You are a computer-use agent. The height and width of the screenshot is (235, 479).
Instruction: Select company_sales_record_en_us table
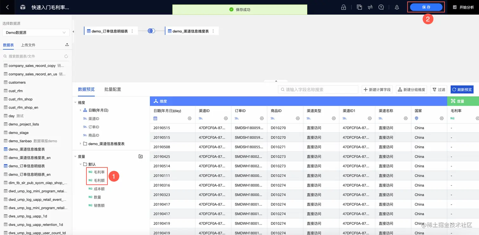[33, 74]
